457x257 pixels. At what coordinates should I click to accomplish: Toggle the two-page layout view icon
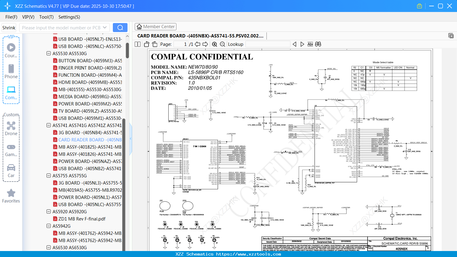point(138,44)
